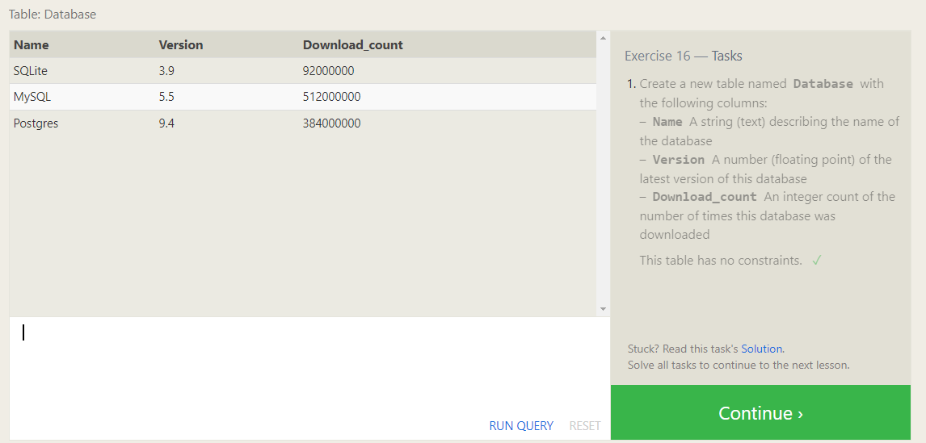Open the task's Solution link
This screenshot has height=443, width=926.
(762, 349)
